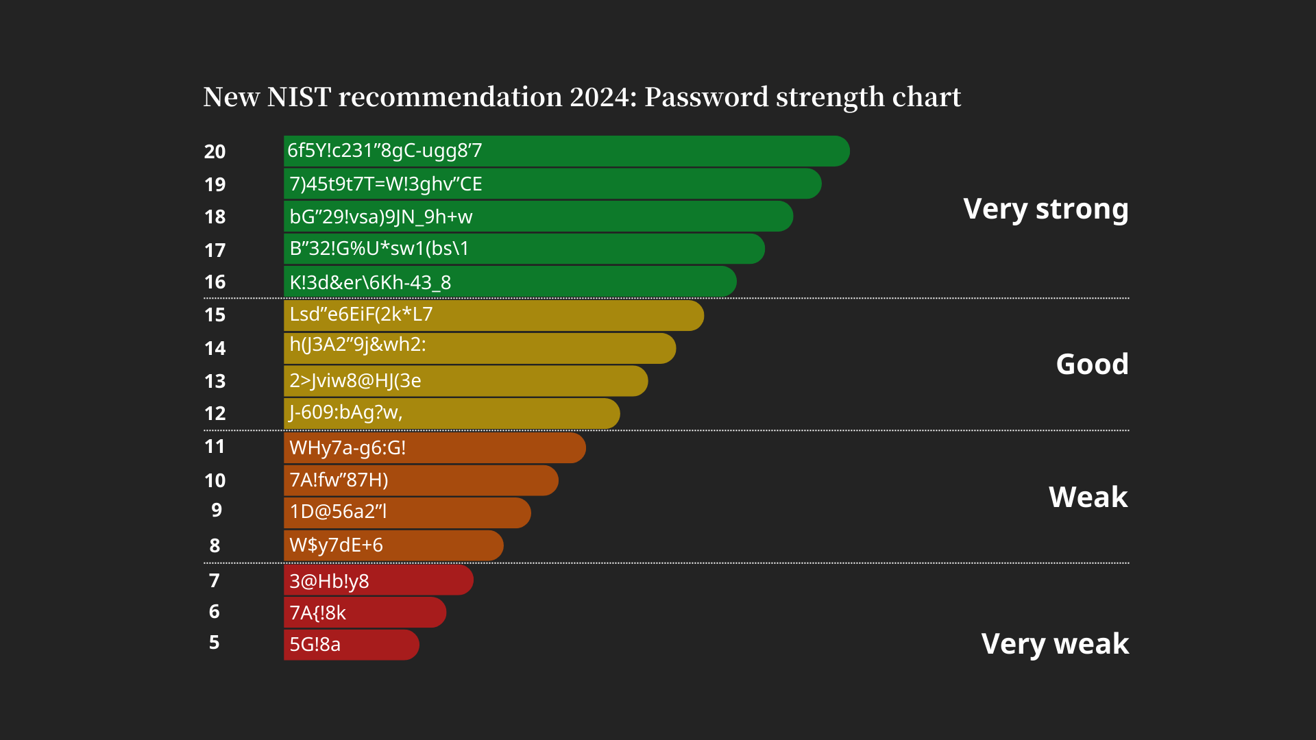Select the yellow Lsd"e6EiF(2k*L7 bar
Screen dimensions: 1316x740
click(x=494, y=316)
